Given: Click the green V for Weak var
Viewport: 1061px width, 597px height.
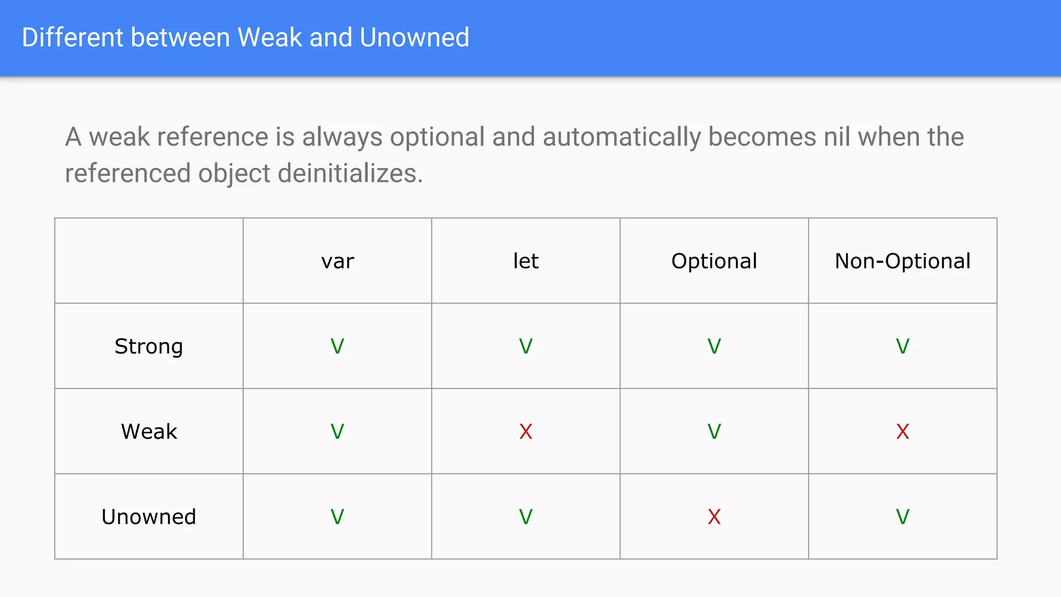Looking at the screenshot, I should [337, 431].
